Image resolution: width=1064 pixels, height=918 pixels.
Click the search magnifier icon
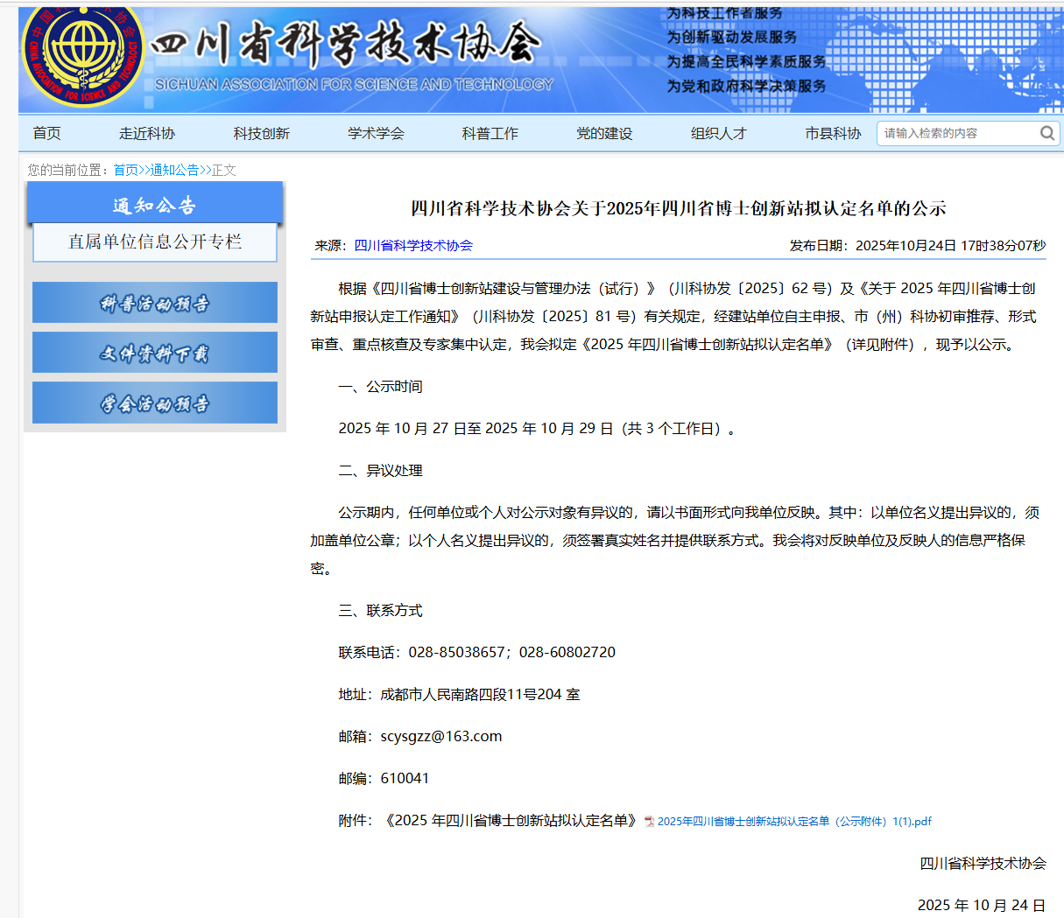click(x=1046, y=133)
